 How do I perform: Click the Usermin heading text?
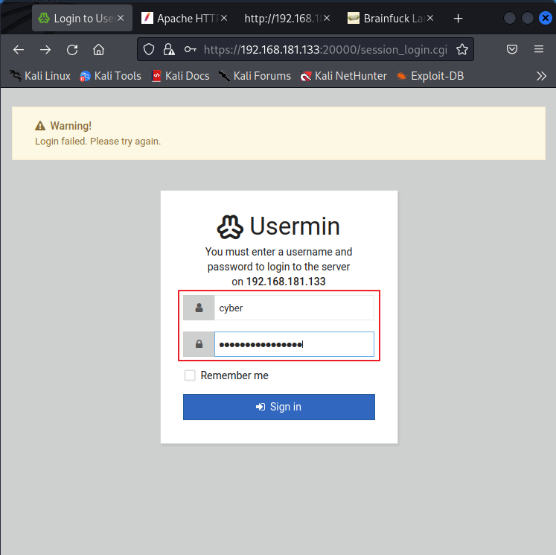coord(295,226)
